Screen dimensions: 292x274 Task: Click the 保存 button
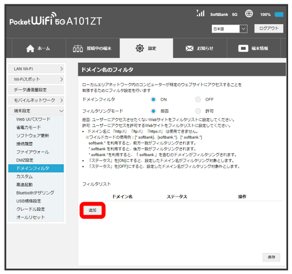tap(271, 256)
